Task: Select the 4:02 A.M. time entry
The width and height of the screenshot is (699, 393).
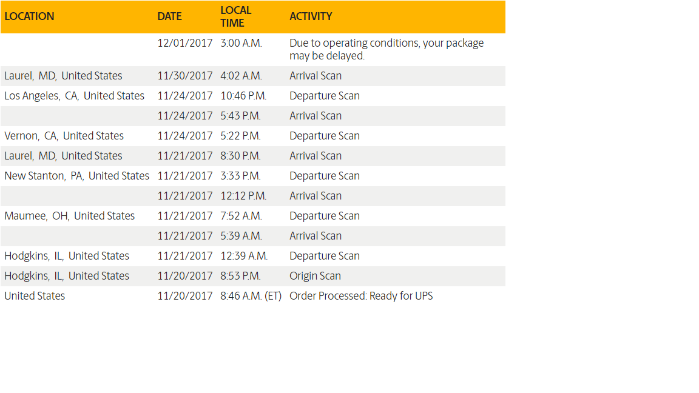Action: tap(241, 76)
